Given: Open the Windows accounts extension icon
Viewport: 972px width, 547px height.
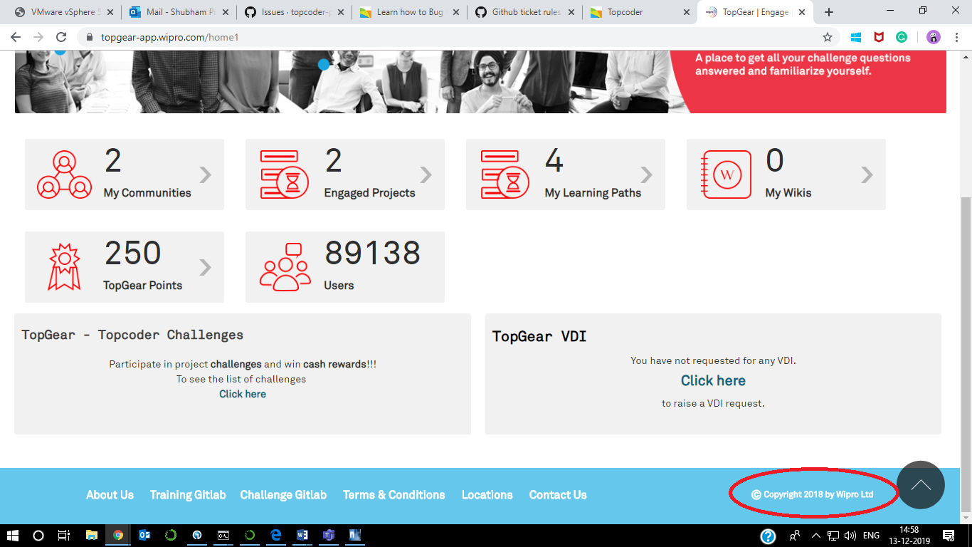Looking at the screenshot, I should [x=856, y=37].
